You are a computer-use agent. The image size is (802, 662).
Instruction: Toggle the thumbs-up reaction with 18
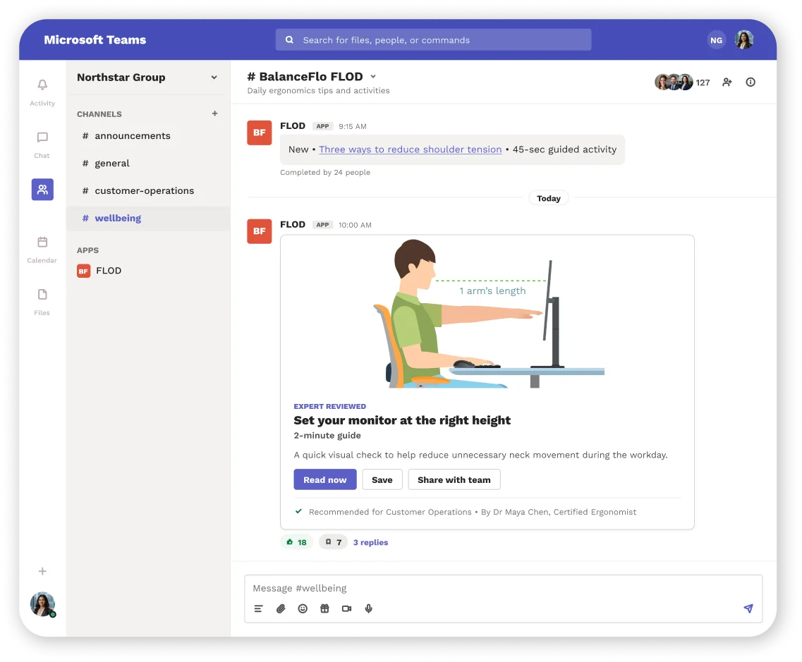[297, 542]
